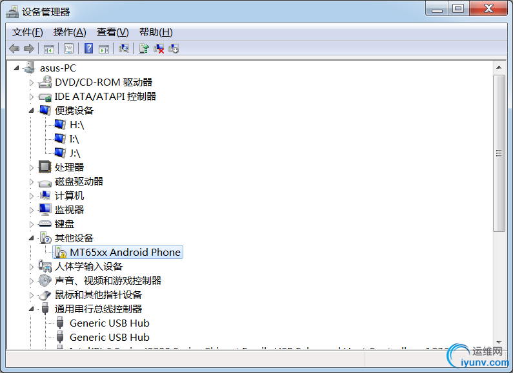Scan for hardware changes icon
Screen dimensions: 513x373
coord(124,48)
